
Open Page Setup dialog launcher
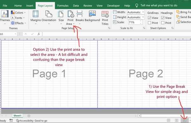click(x=109, y=28)
